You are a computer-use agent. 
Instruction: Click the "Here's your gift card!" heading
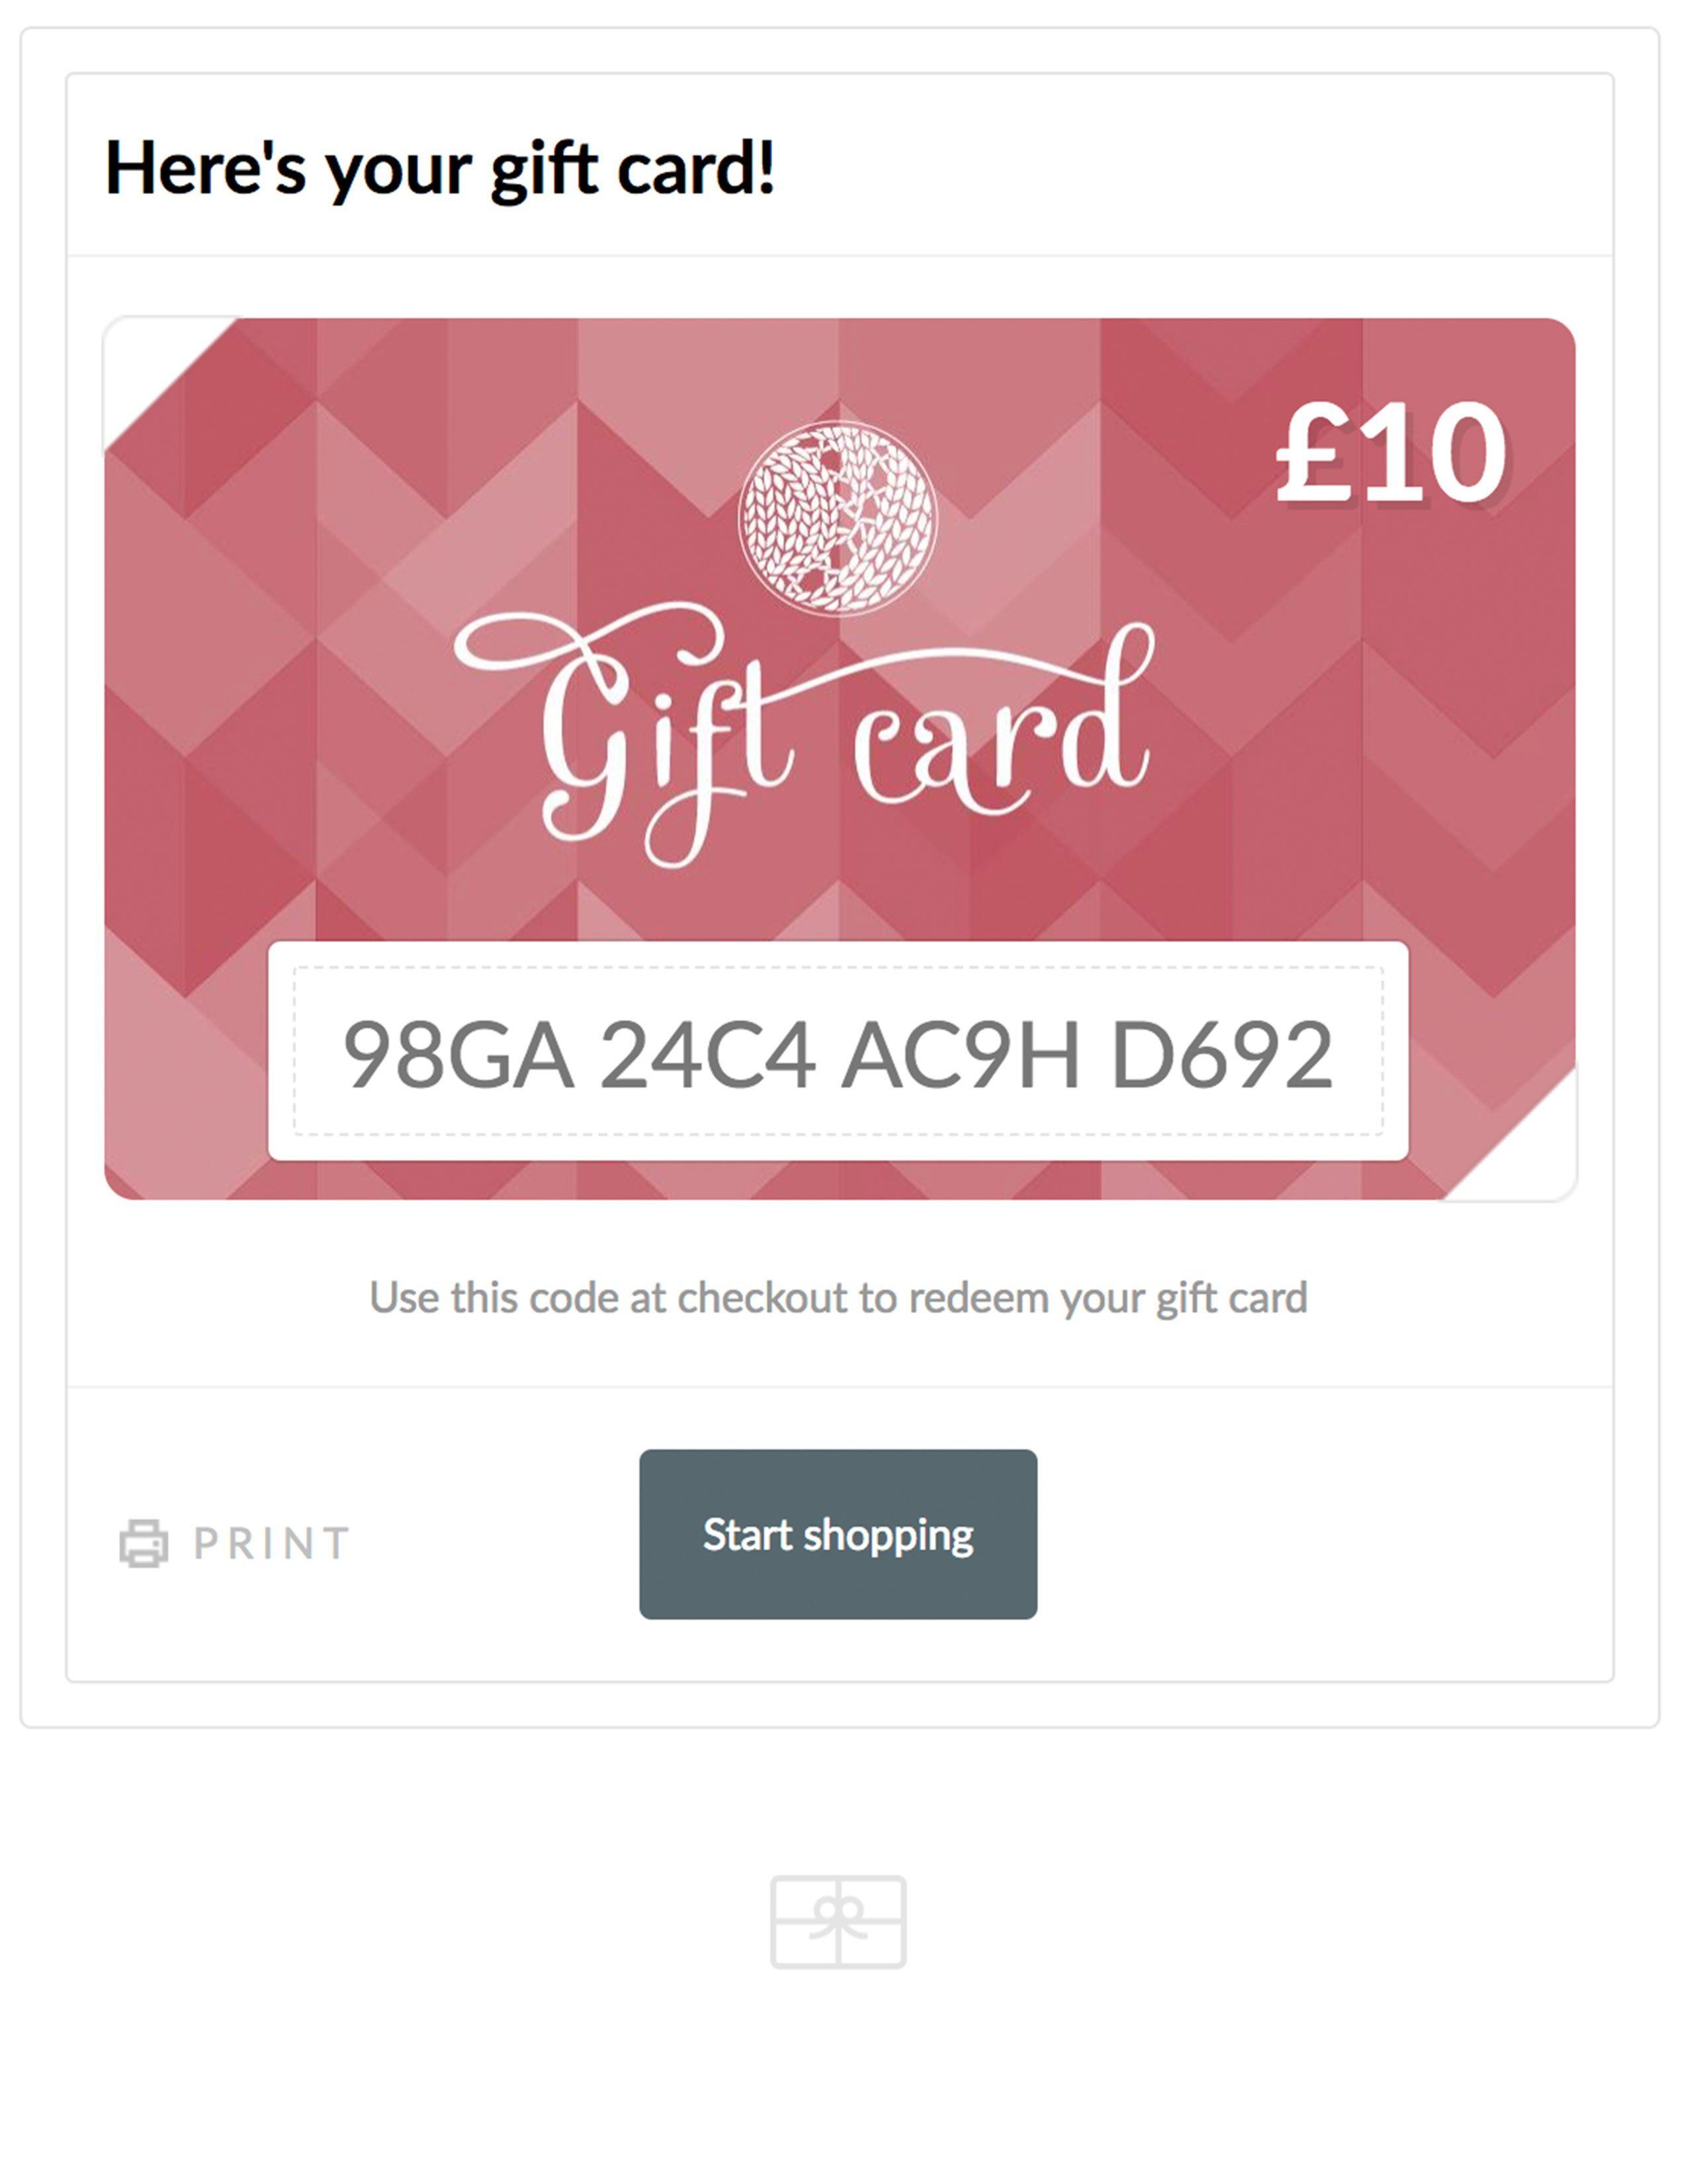pos(440,168)
